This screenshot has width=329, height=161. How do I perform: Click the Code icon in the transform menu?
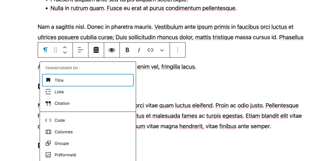pyautogui.click(x=48, y=120)
